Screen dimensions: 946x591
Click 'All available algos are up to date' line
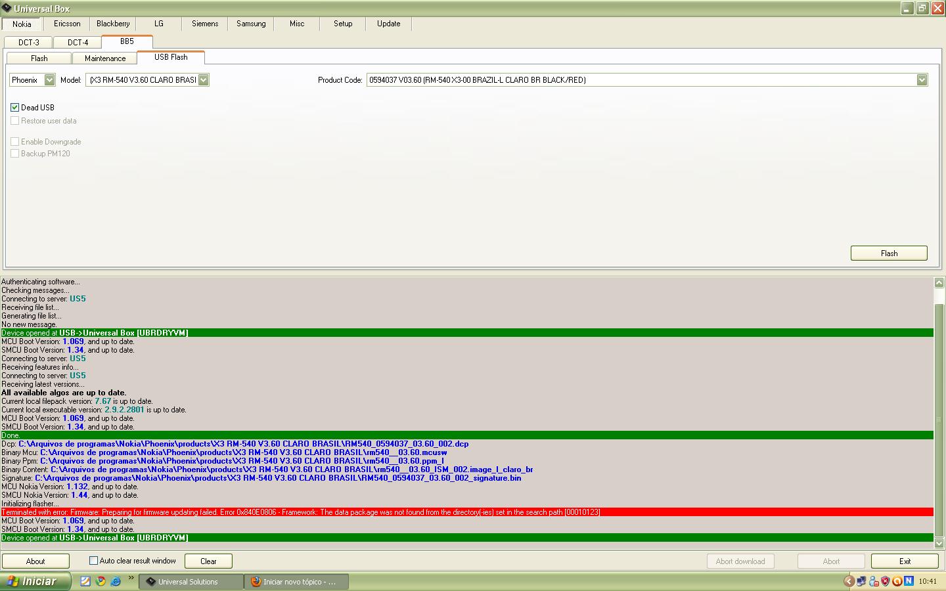click(64, 393)
